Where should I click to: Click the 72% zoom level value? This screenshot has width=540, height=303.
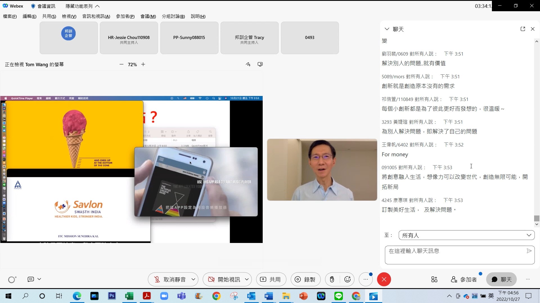(132, 64)
